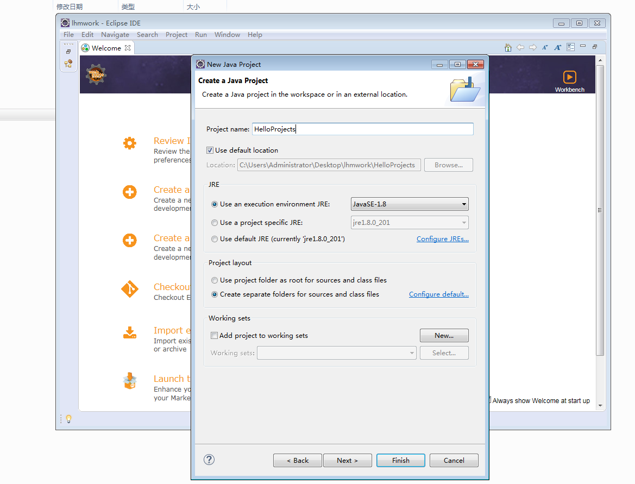Enable Add project to working sets
This screenshot has width=635, height=484.
(x=214, y=335)
